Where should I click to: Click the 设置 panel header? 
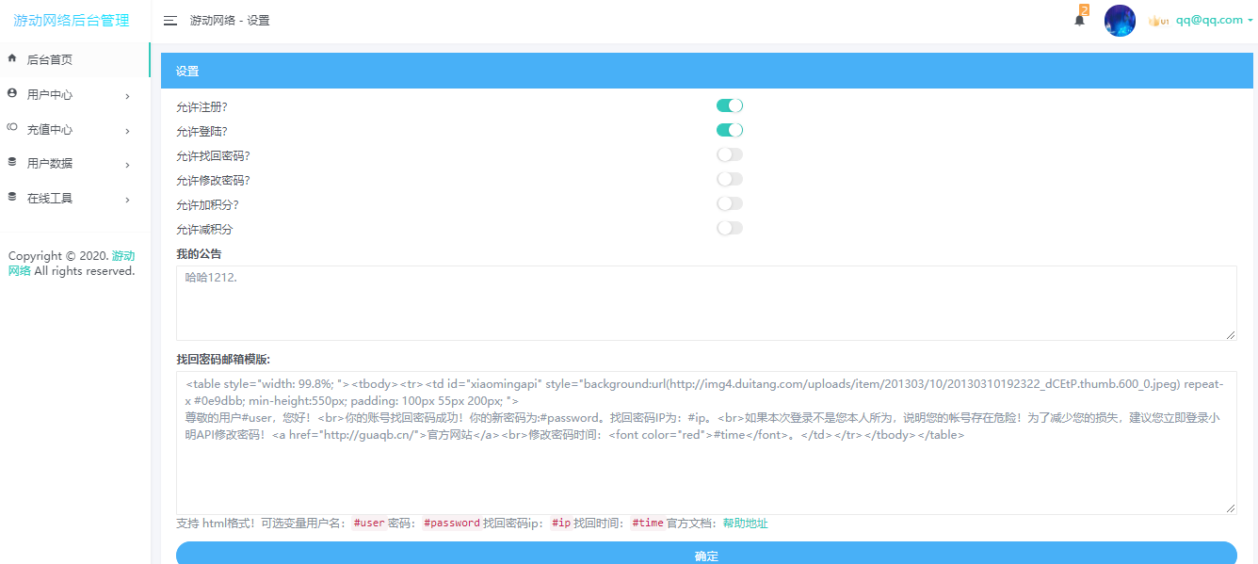706,71
